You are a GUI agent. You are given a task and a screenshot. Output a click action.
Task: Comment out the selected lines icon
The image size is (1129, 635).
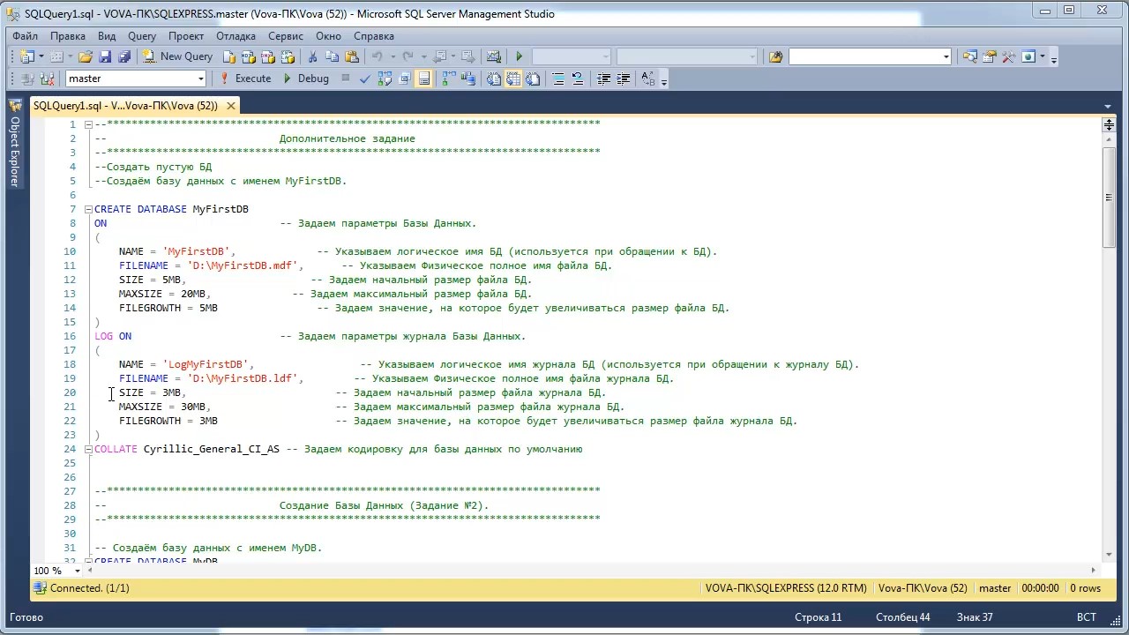pos(558,78)
